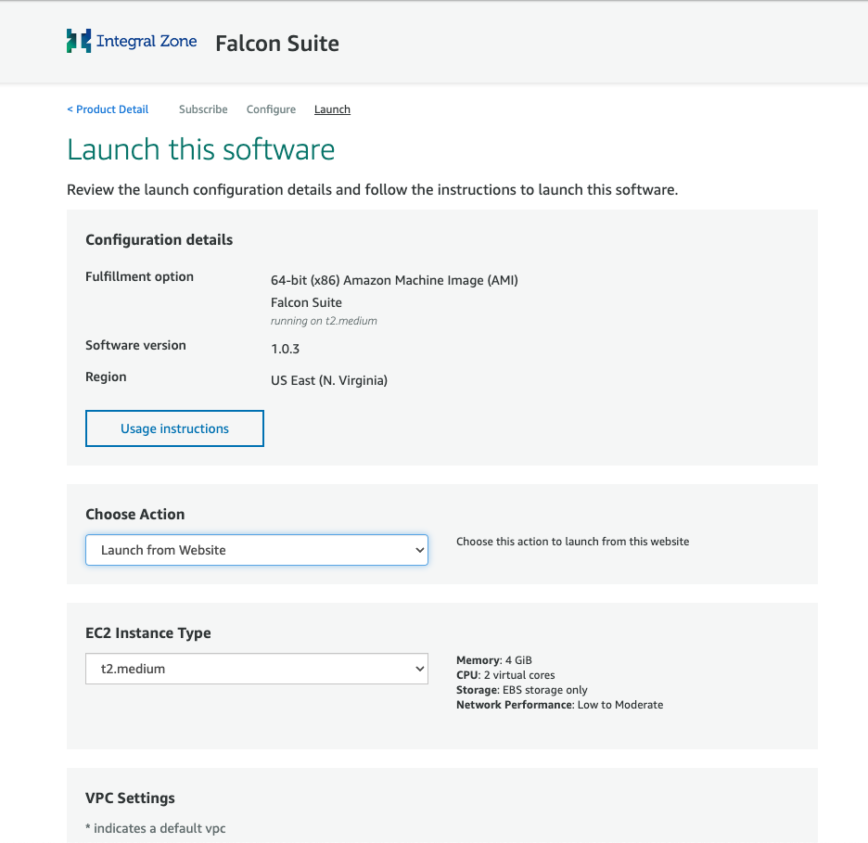
Task: Select the Launch step
Action: click(332, 109)
